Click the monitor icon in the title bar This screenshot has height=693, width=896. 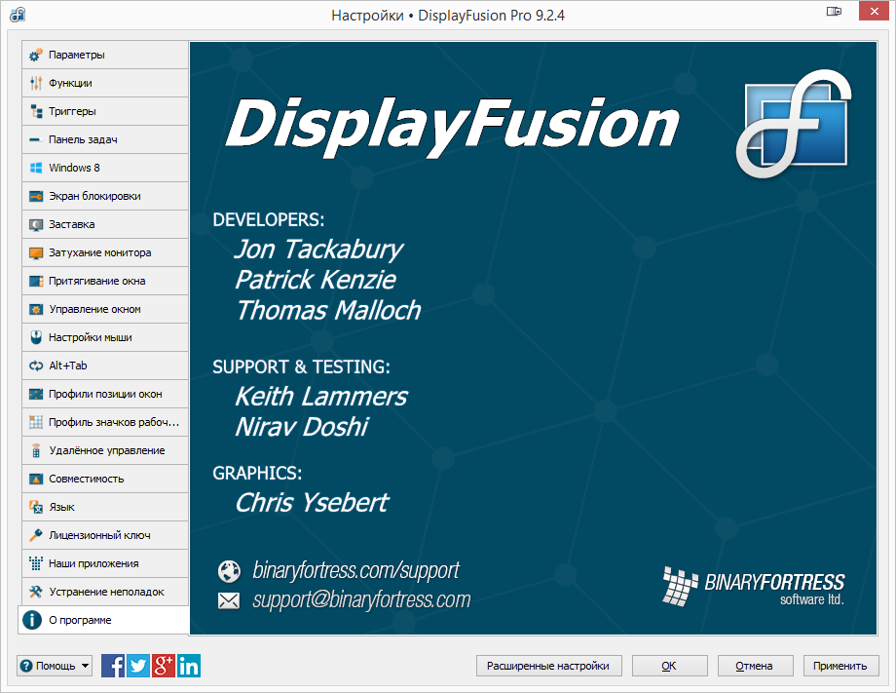834,11
